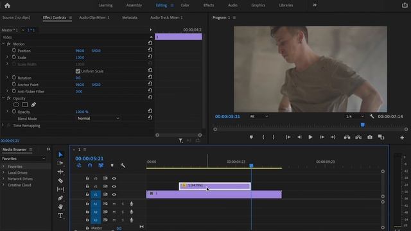This screenshot has width=411, height=231.
Task: Toggle V3 track output eye
Action: [x=114, y=178]
